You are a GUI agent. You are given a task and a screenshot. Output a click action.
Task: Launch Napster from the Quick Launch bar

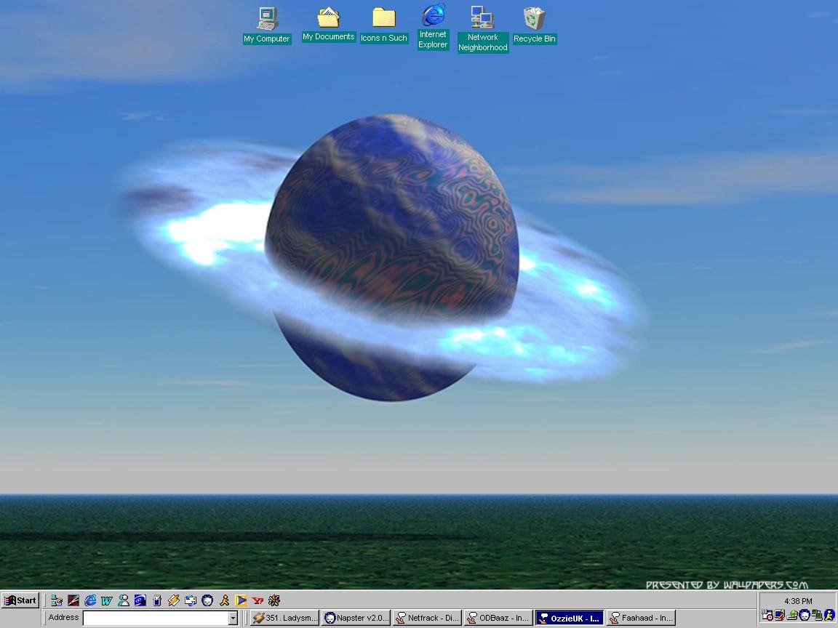[x=207, y=600]
